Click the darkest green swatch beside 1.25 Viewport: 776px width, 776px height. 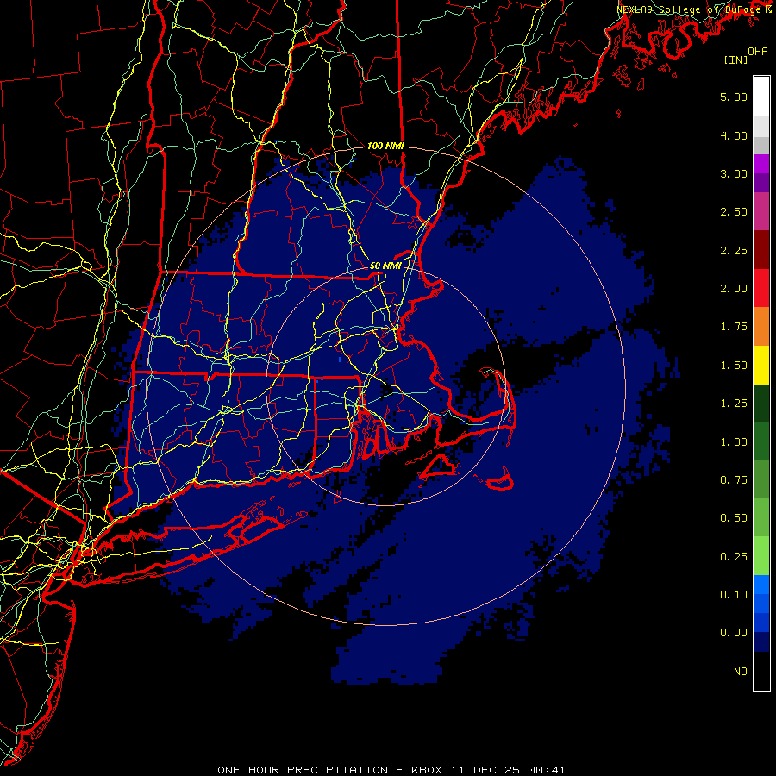pos(761,403)
